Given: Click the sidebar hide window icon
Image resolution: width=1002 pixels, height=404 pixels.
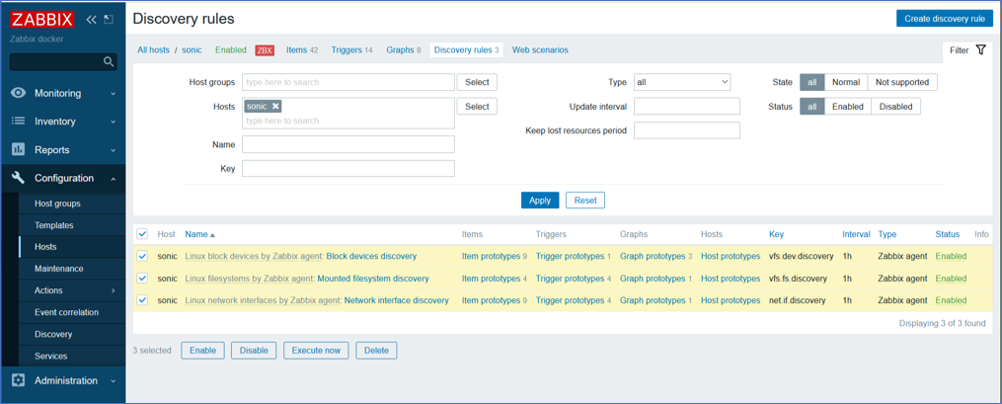Looking at the screenshot, I should point(108,19).
